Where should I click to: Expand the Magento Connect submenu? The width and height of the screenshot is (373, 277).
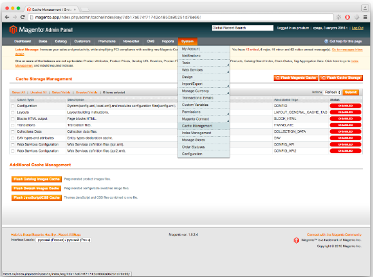coord(204,119)
